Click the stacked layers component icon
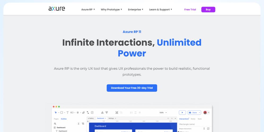The width and height of the screenshot is (264, 132). point(78,112)
